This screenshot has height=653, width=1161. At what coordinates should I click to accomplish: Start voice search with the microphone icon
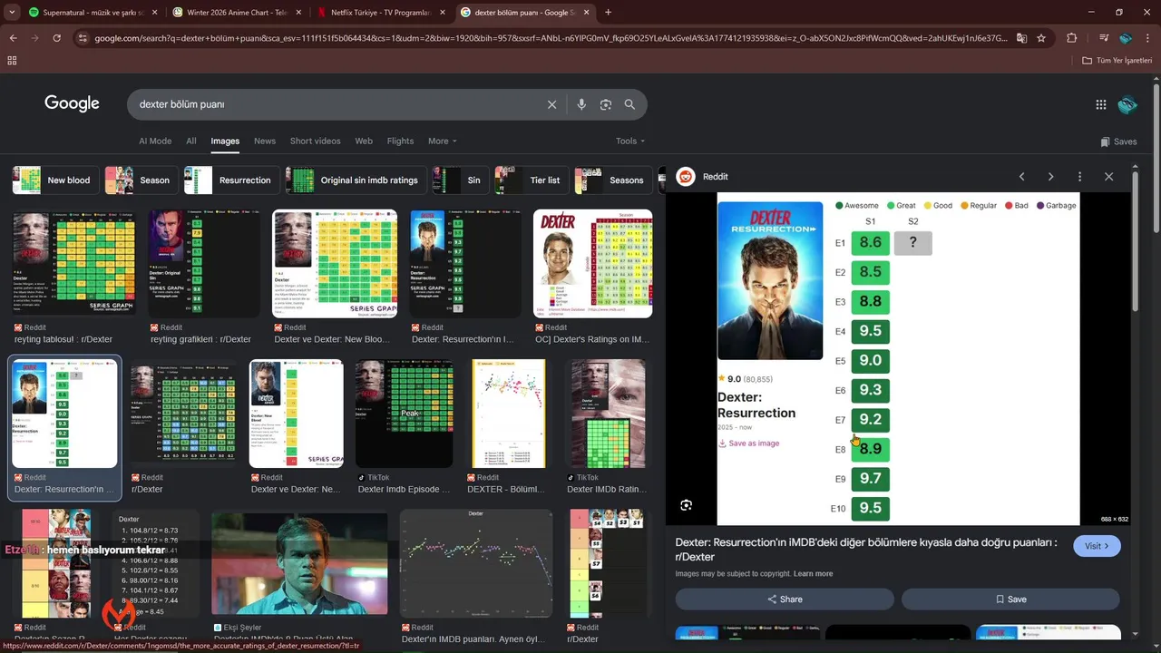coord(581,104)
